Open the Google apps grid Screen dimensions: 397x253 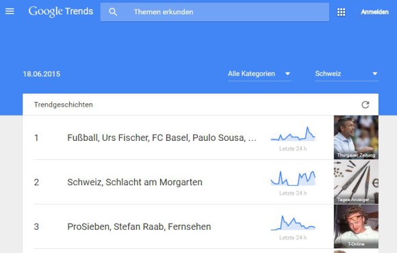point(341,12)
